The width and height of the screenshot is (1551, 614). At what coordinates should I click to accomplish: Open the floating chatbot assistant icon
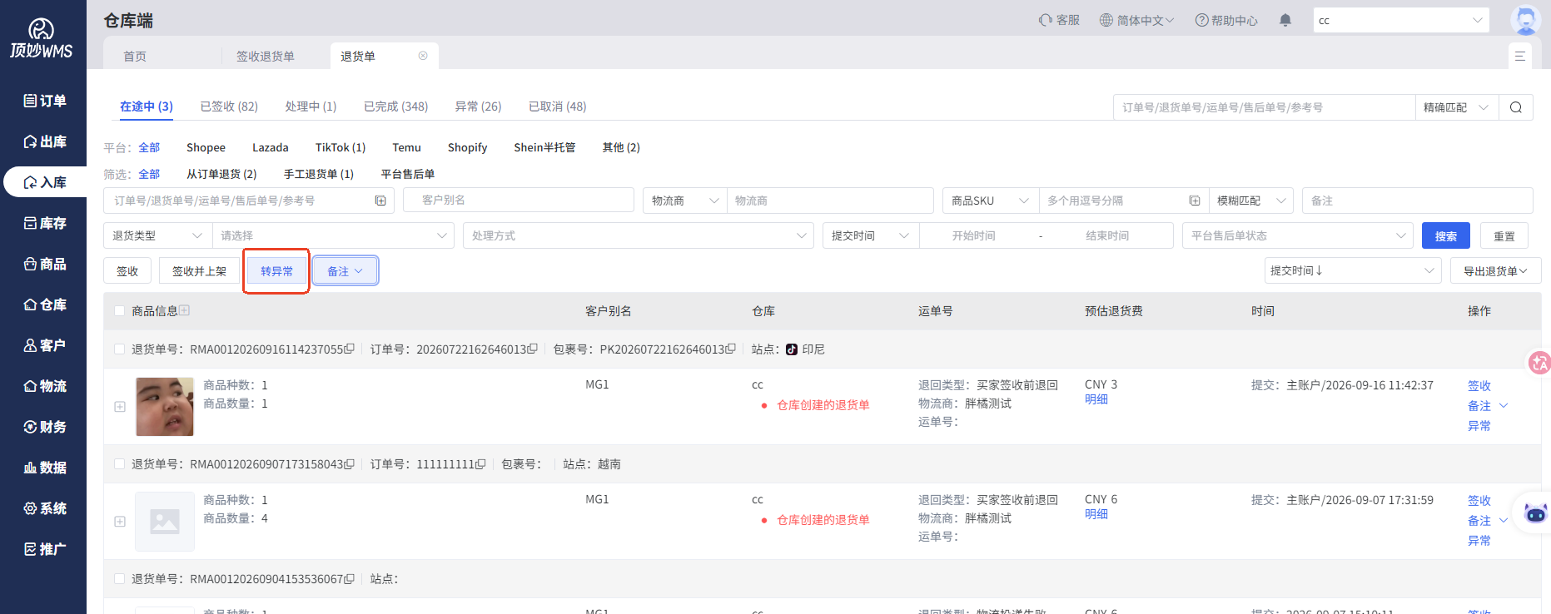[1535, 513]
